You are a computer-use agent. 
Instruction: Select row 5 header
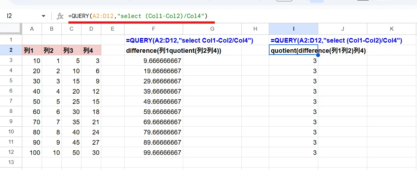tap(11, 81)
